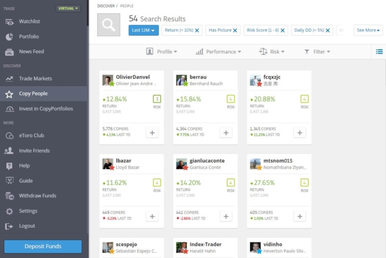Open the Trade Markets chart icon
This screenshot has width=386, height=258.
[10, 79]
